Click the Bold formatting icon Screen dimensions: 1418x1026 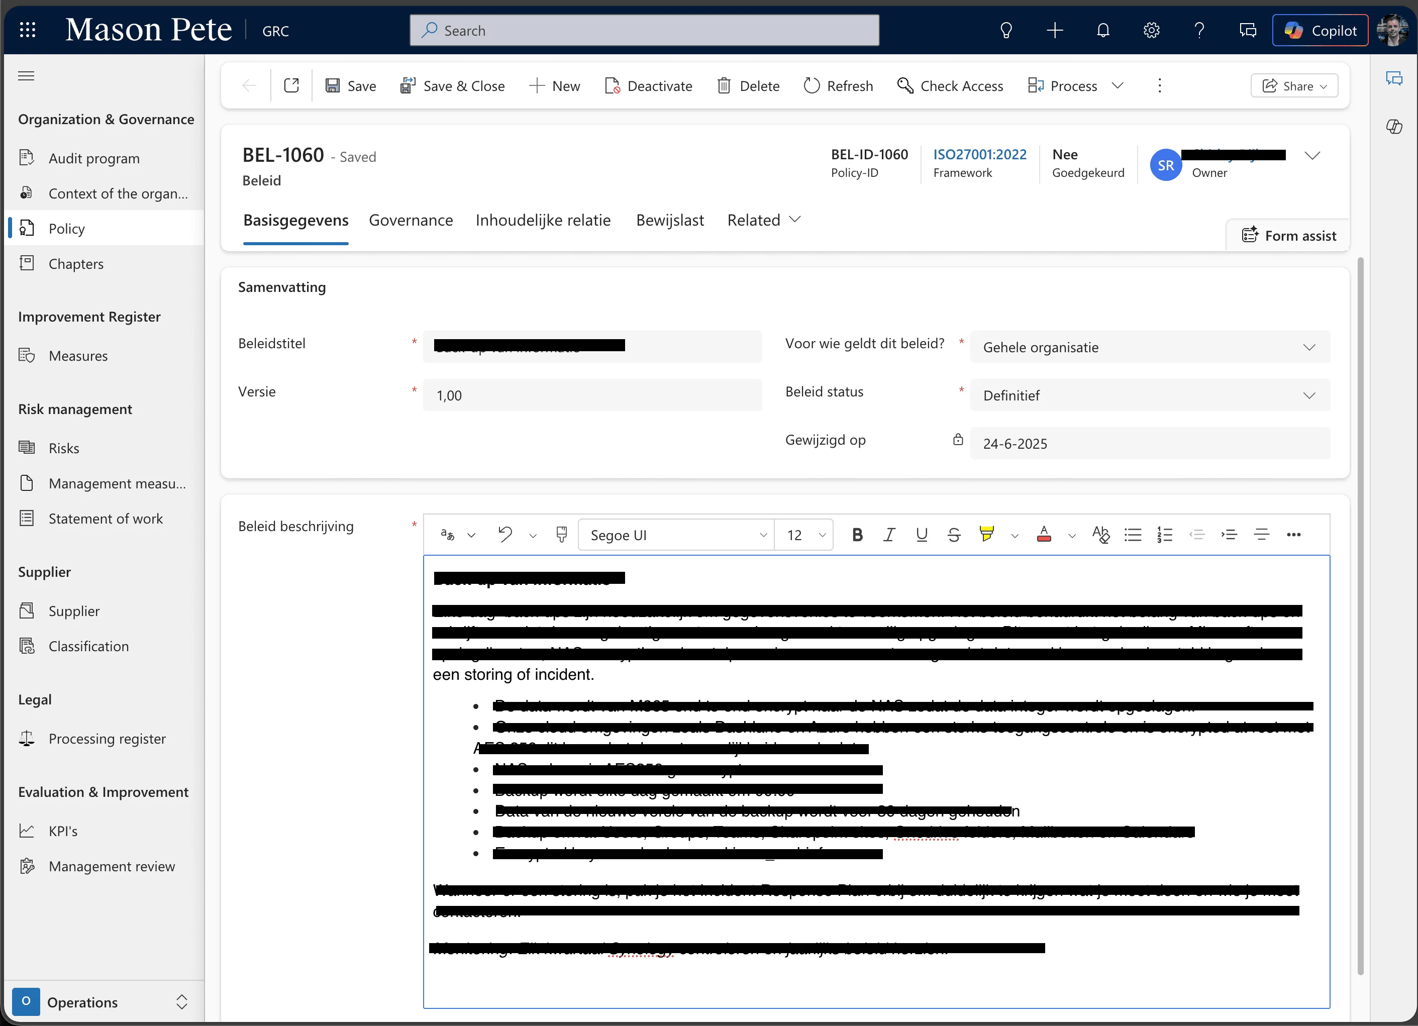pyautogui.click(x=857, y=535)
